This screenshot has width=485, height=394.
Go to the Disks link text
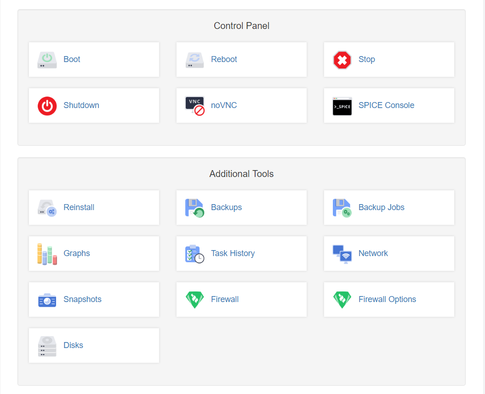[x=73, y=345]
